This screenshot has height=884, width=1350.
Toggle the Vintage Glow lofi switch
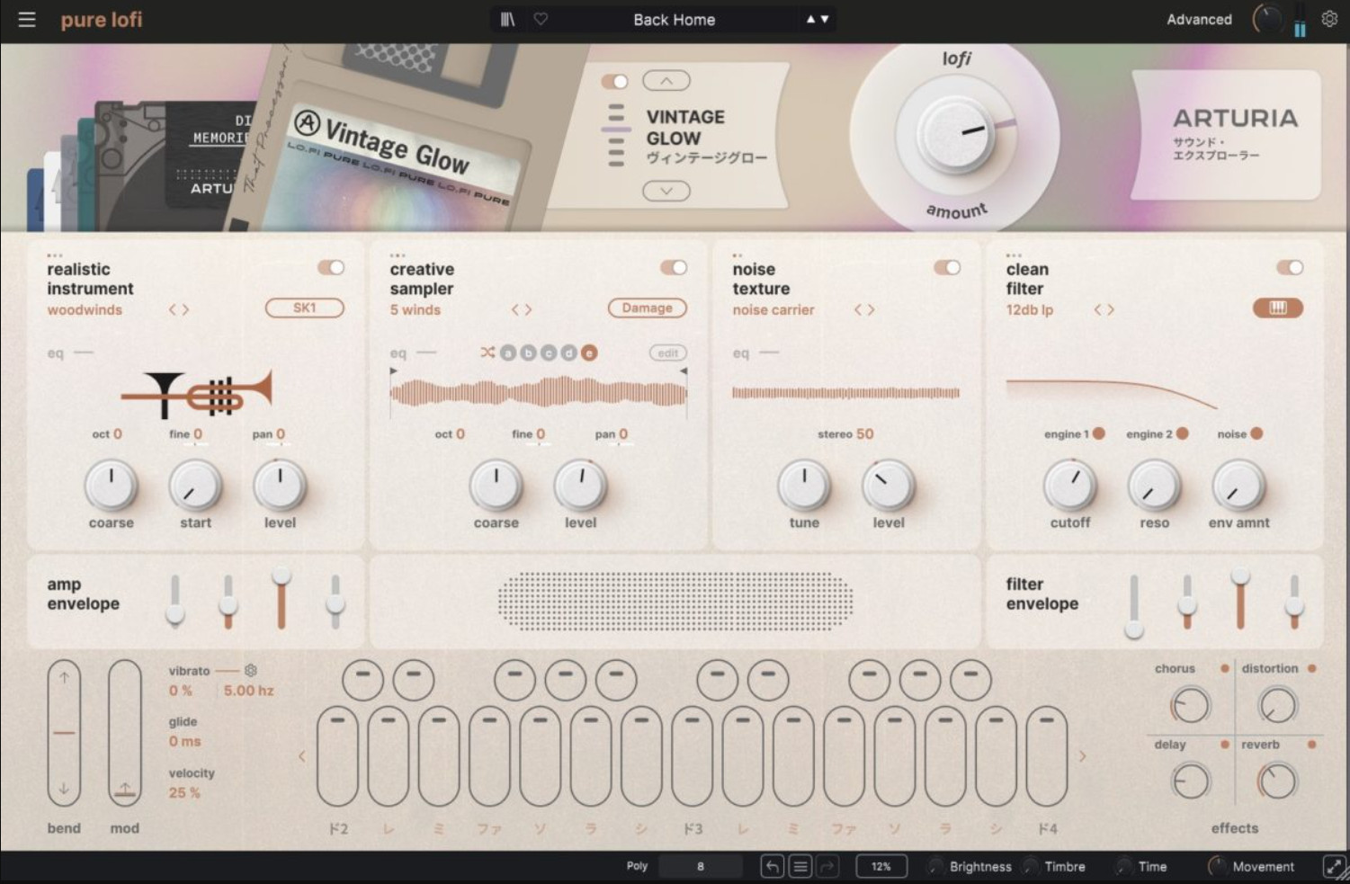614,82
